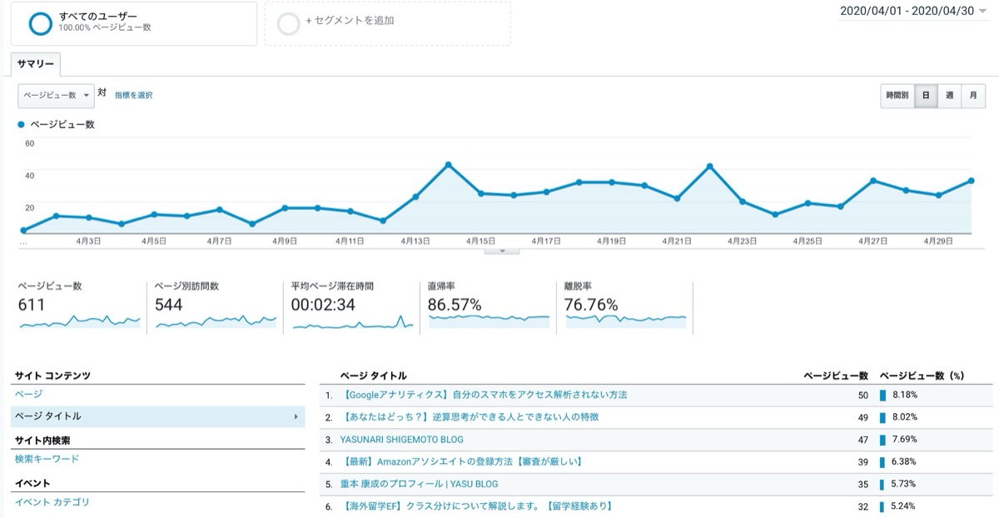Click the gray circle in セグメントを追加 box
The image size is (999, 518).
[x=288, y=23]
